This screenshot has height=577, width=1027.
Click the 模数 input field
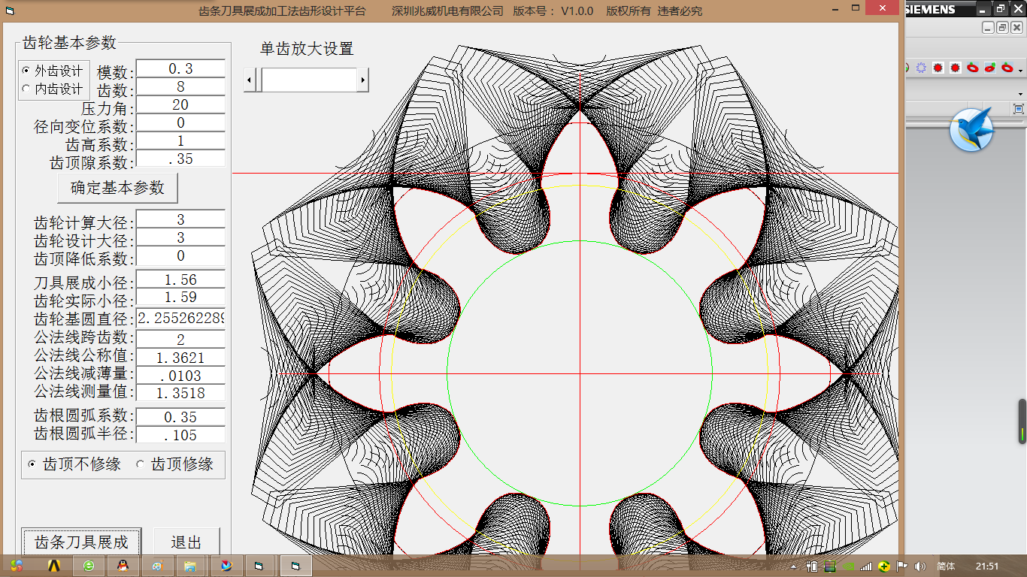pos(180,68)
